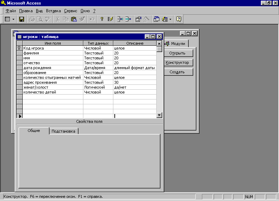The width and height of the screenshot is (279, 201).
Task: Select the Модули tab in database window
Action: click(176, 43)
